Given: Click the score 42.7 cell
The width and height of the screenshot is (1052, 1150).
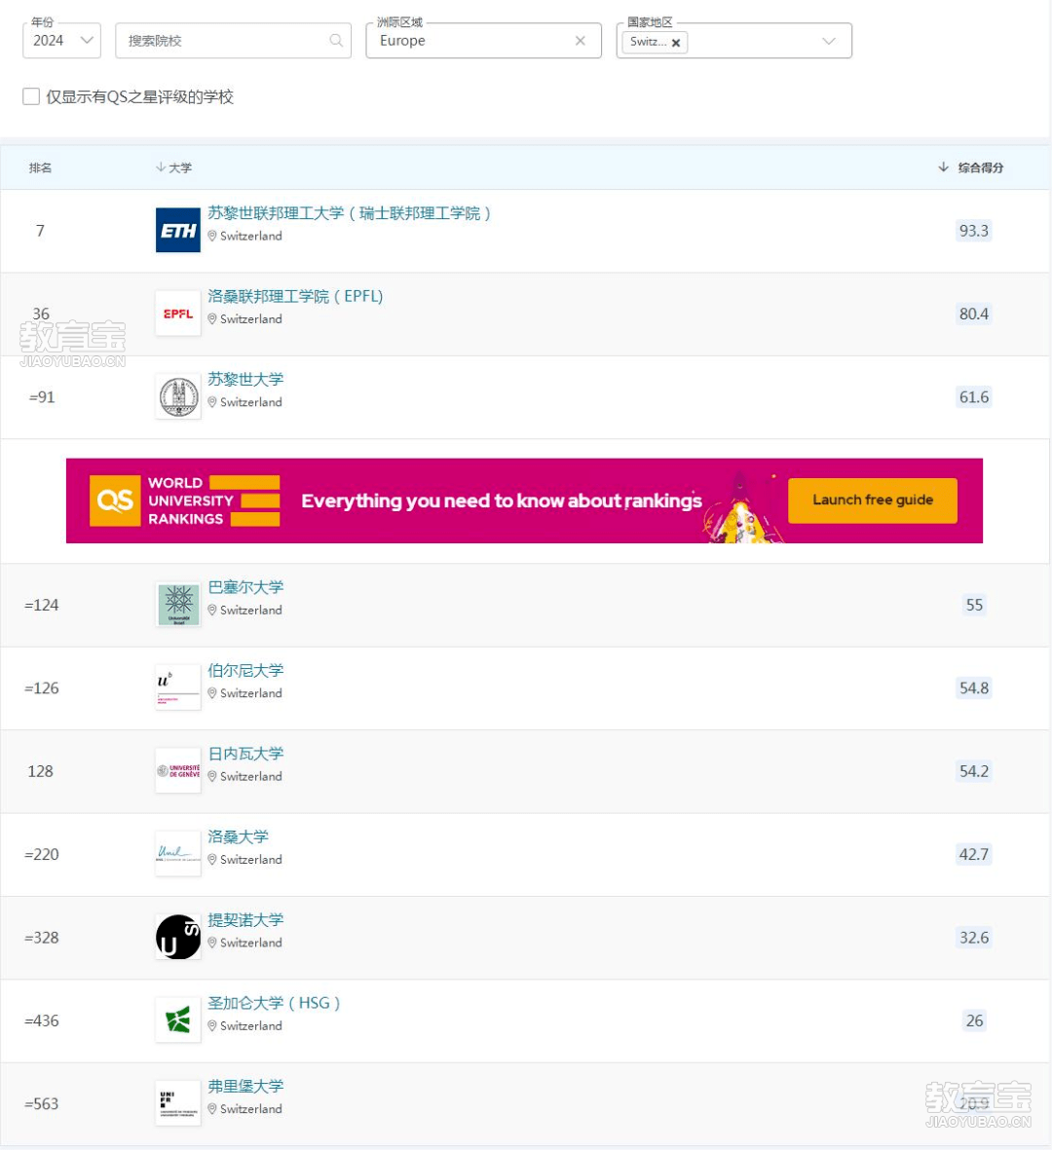Looking at the screenshot, I should [x=973, y=854].
